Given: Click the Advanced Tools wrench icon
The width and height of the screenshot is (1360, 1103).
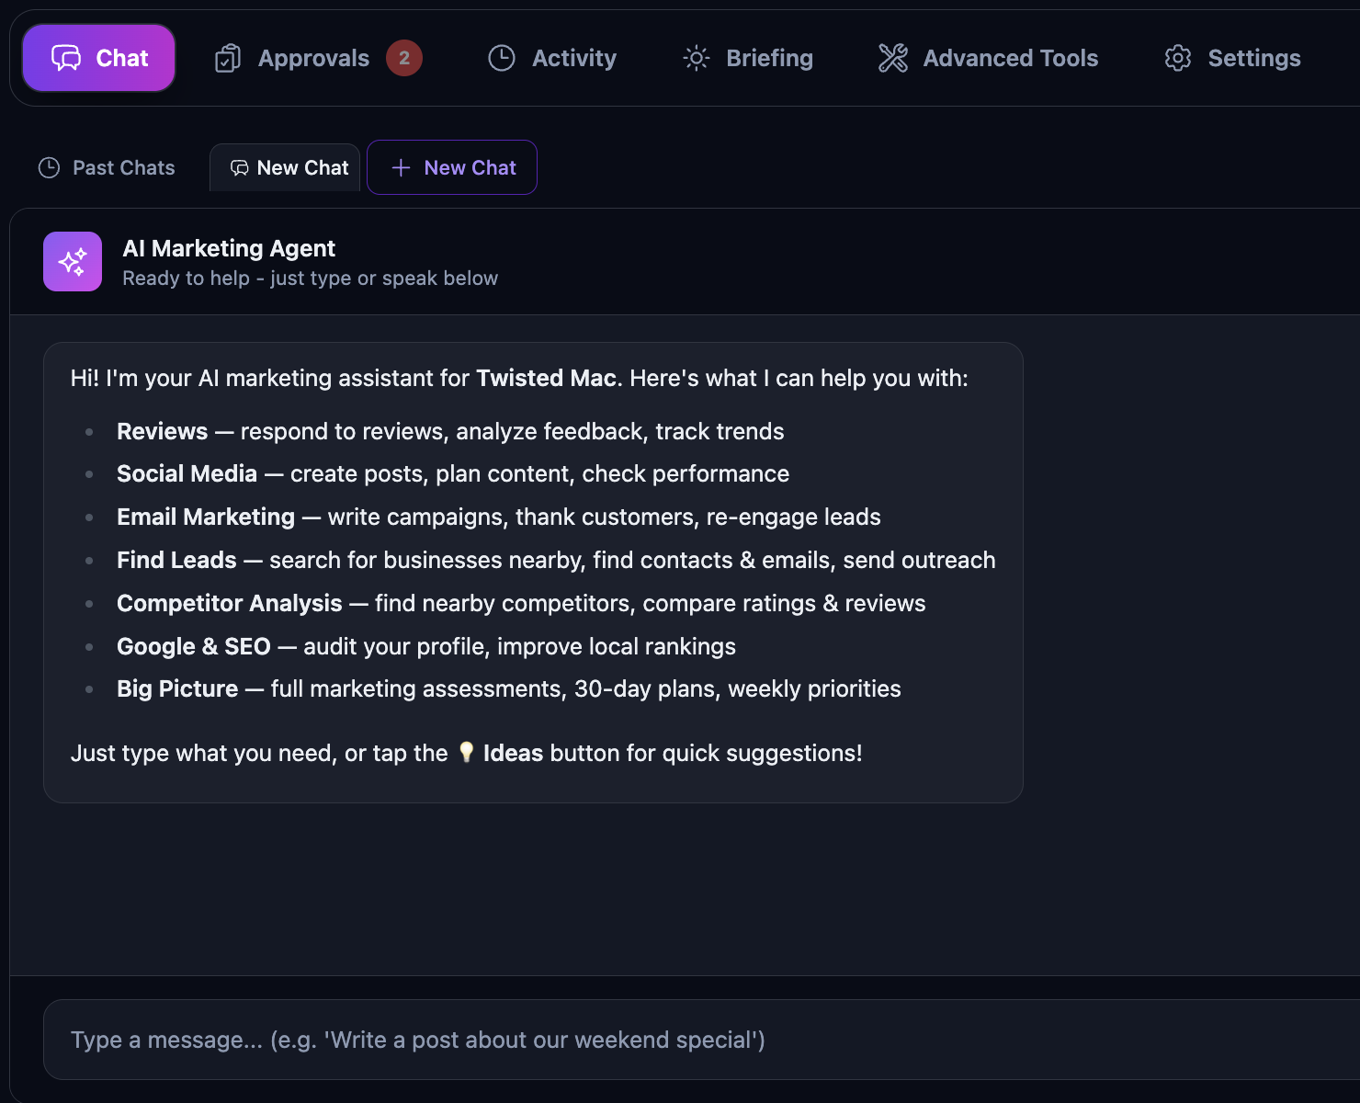Looking at the screenshot, I should coord(893,58).
